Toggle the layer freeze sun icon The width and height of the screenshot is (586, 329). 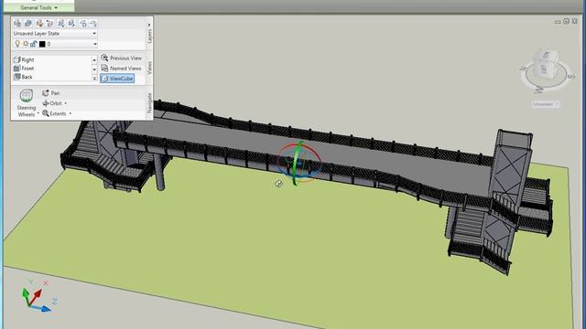click(x=26, y=44)
